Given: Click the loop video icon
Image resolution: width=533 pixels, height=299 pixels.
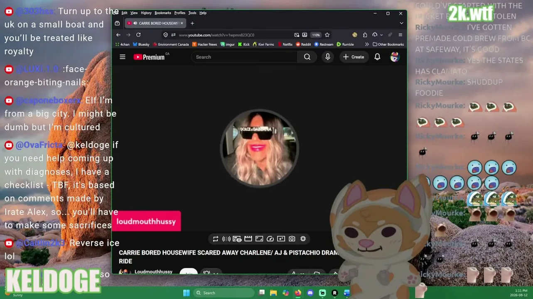Looking at the screenshot, I should (x=215, y=239).
